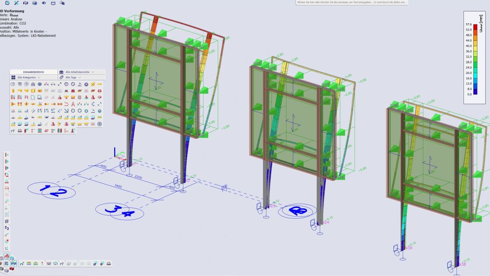Click the red segment of the deformation color scale
Viewport: 490px width, 276px height.
[x=475, y=27]
